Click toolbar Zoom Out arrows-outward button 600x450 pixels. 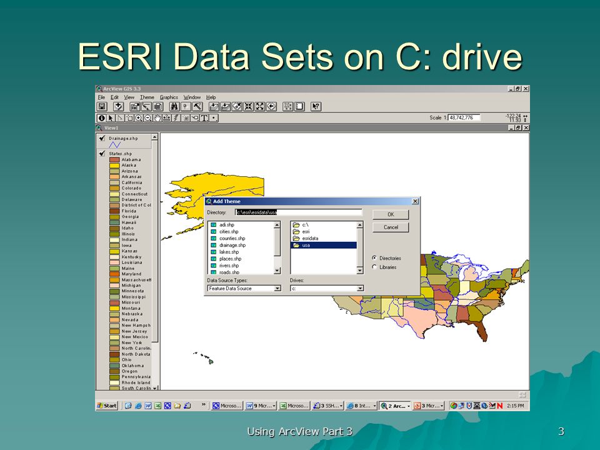(x=260, y=107)
